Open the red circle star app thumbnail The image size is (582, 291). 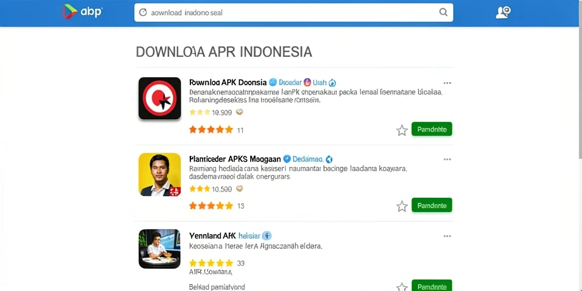click(x=160, y=98)
